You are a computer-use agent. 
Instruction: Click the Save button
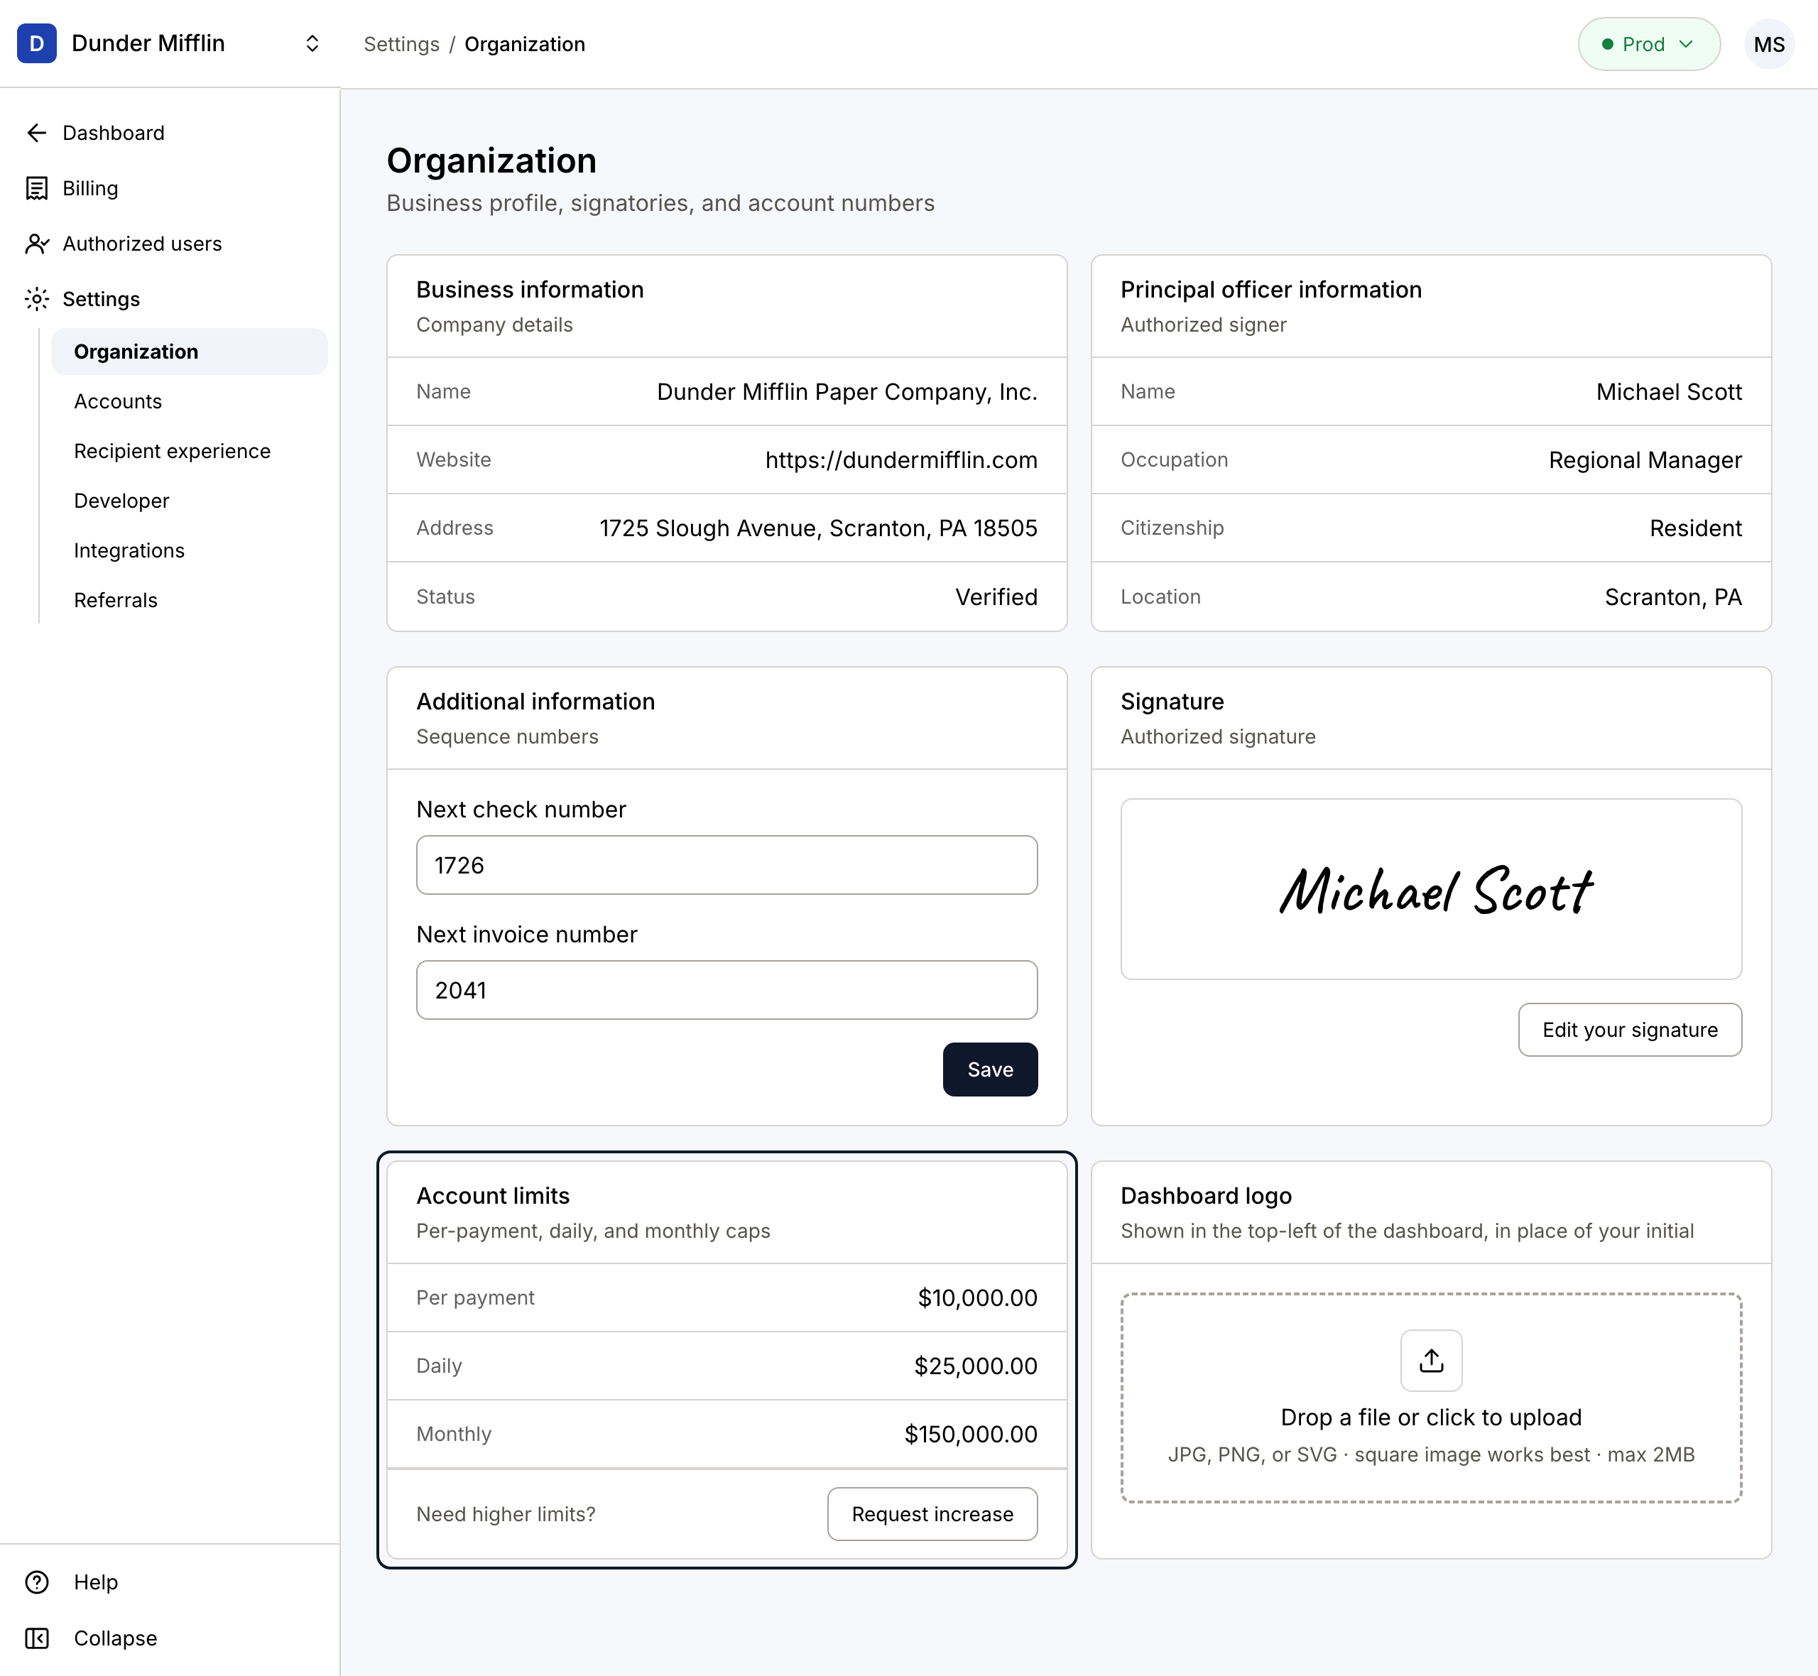pyautogui.click(x=989, y=1070)
